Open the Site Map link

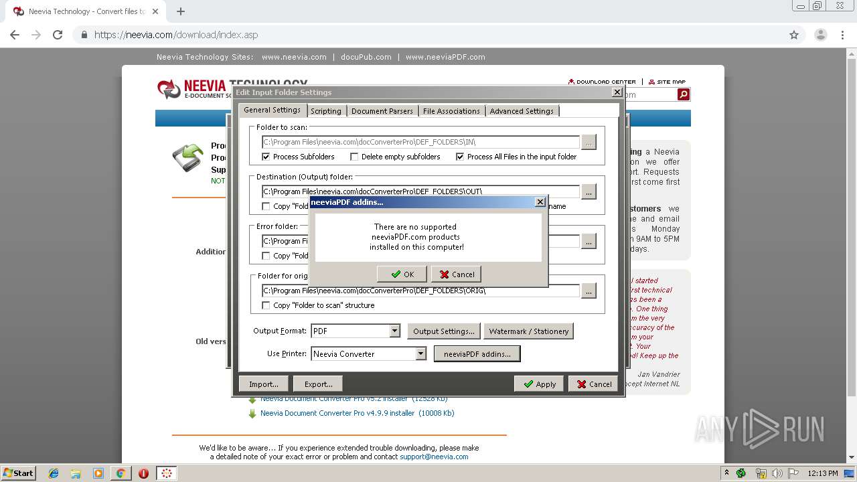point(667,82)
